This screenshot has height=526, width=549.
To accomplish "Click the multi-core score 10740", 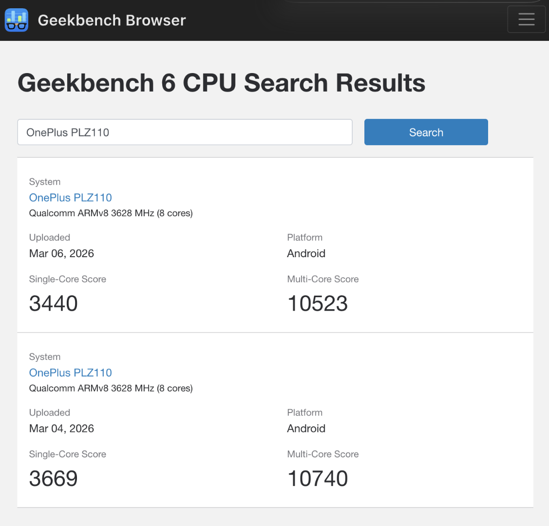I will click(318, 478).
